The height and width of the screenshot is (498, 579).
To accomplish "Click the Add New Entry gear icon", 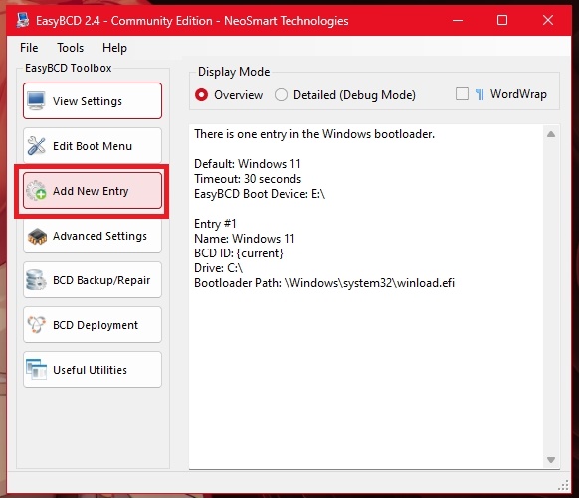I will tap(36, 190).
